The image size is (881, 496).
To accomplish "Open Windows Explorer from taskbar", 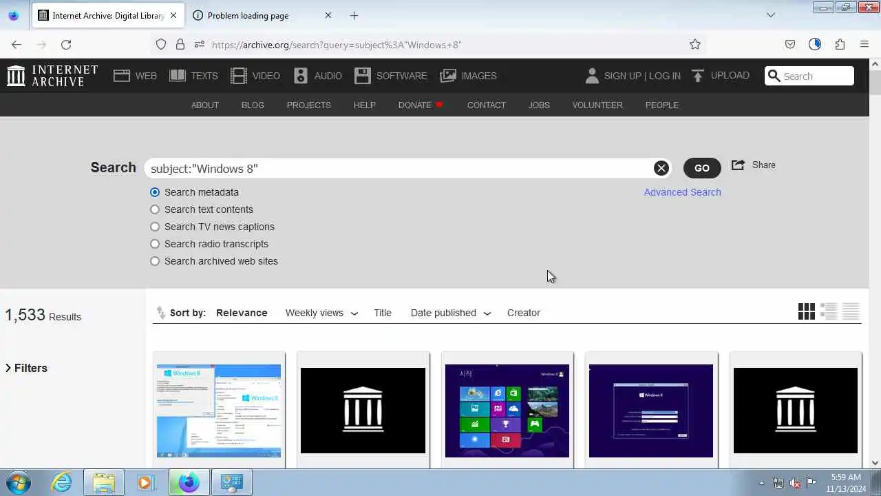I will [x=104, y=482].
